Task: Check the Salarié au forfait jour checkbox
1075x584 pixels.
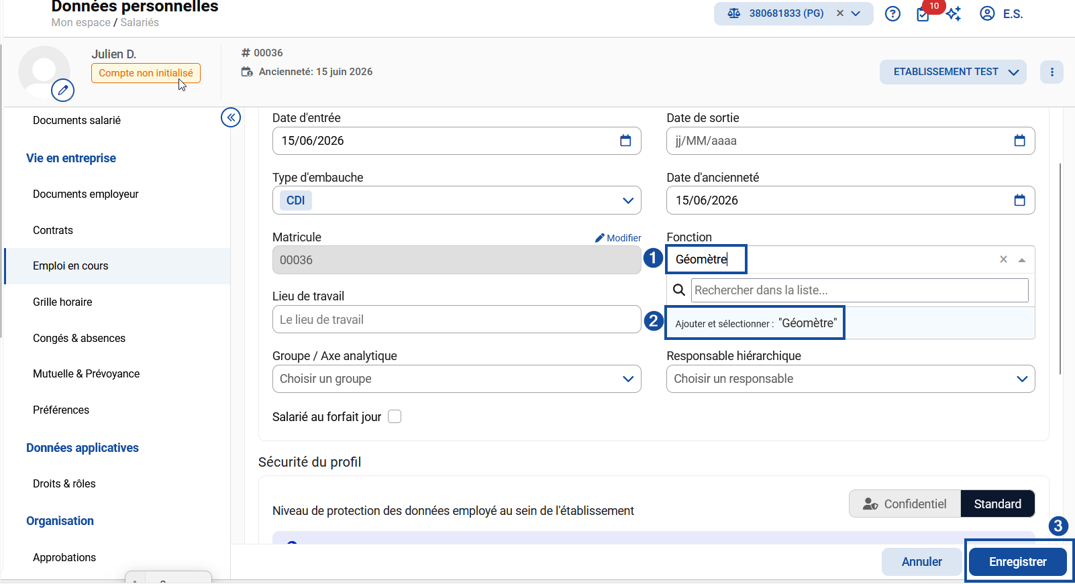Action: [x=395, y=416]
